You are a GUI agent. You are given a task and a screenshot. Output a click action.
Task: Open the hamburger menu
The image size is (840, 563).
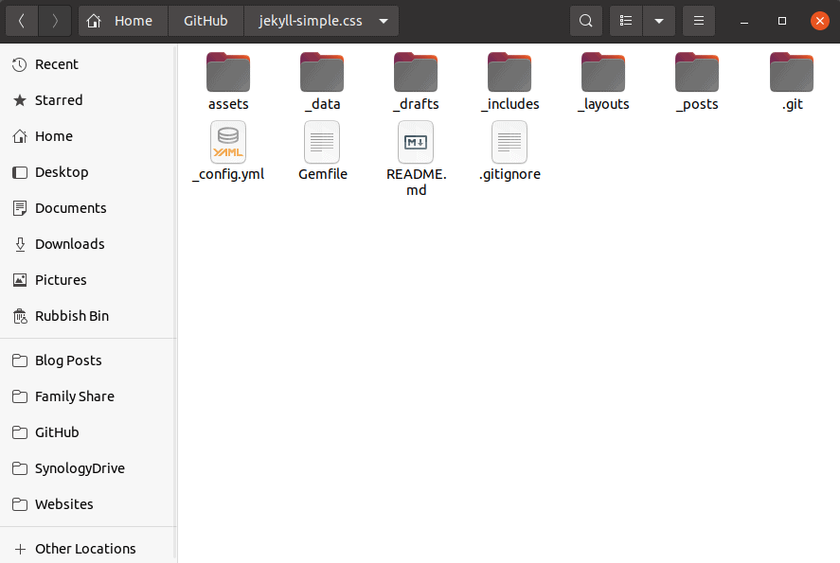699,20
